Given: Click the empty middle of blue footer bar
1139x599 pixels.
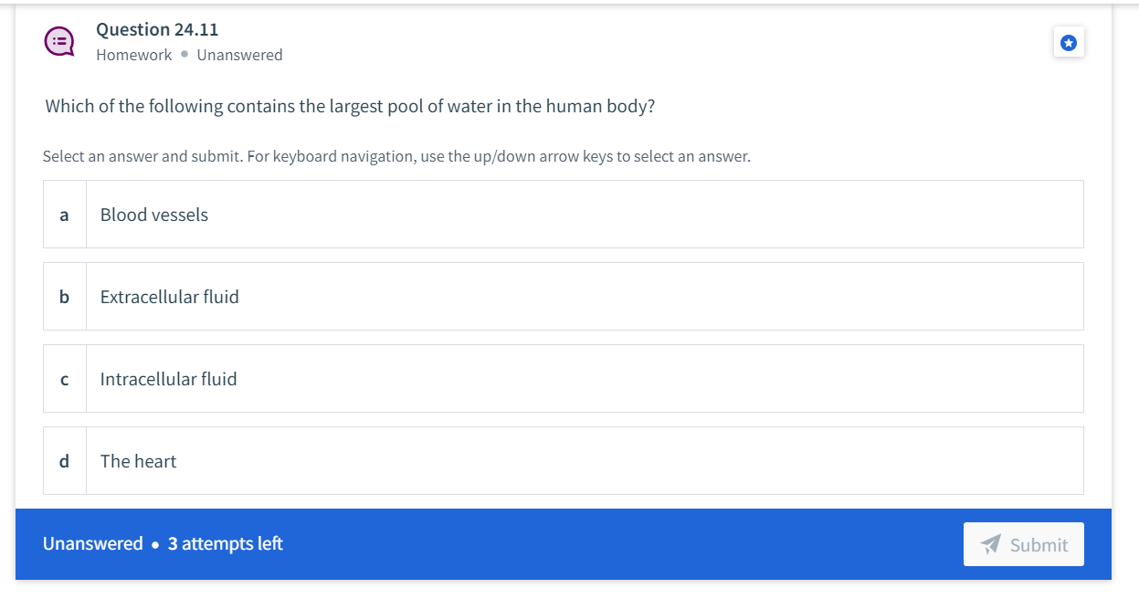Looking at the screenshot, I should pos(621,544).
